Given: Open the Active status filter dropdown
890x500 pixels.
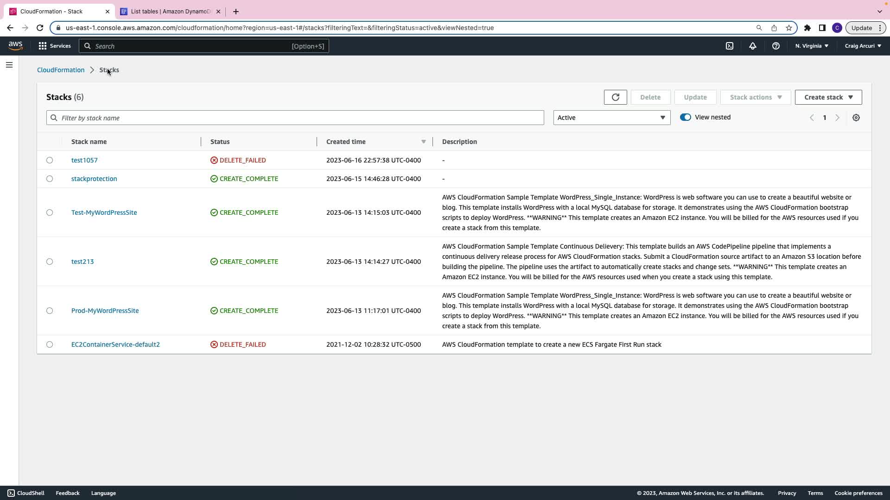Looking at the screenshot, I should tap(611, 118).
